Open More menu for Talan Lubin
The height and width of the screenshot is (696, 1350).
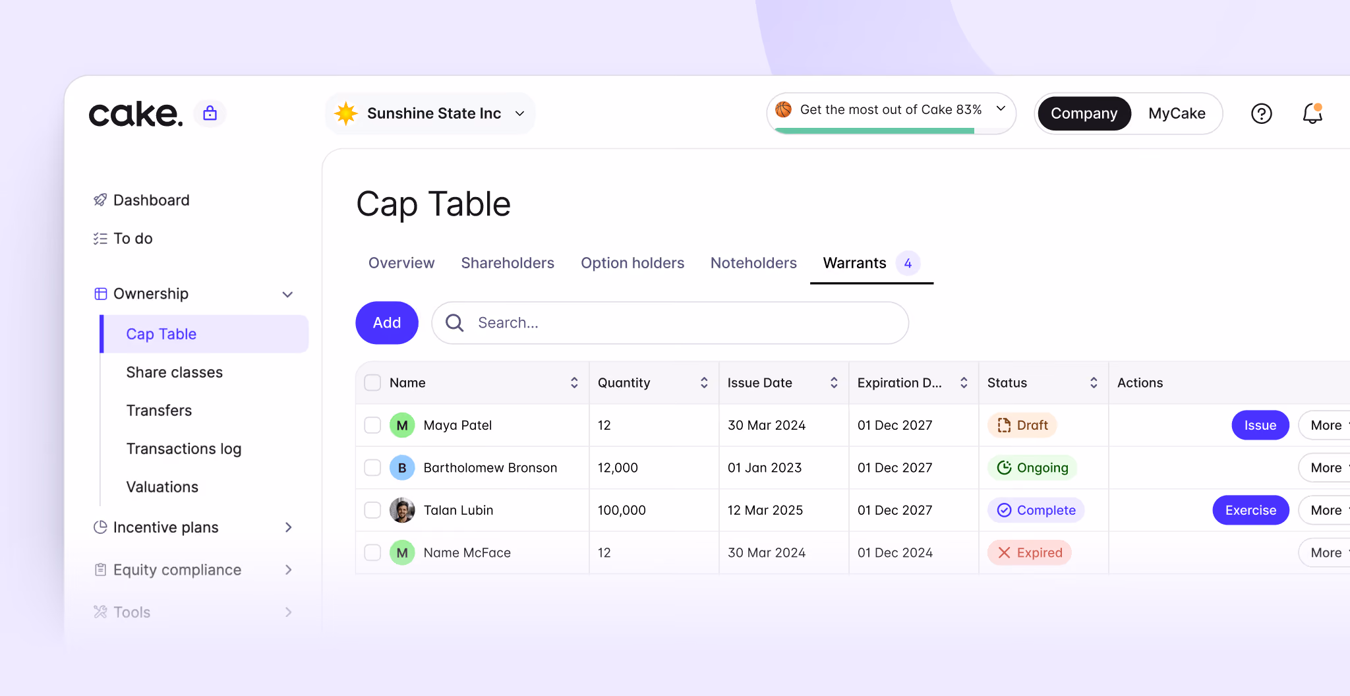[1325, 510]
